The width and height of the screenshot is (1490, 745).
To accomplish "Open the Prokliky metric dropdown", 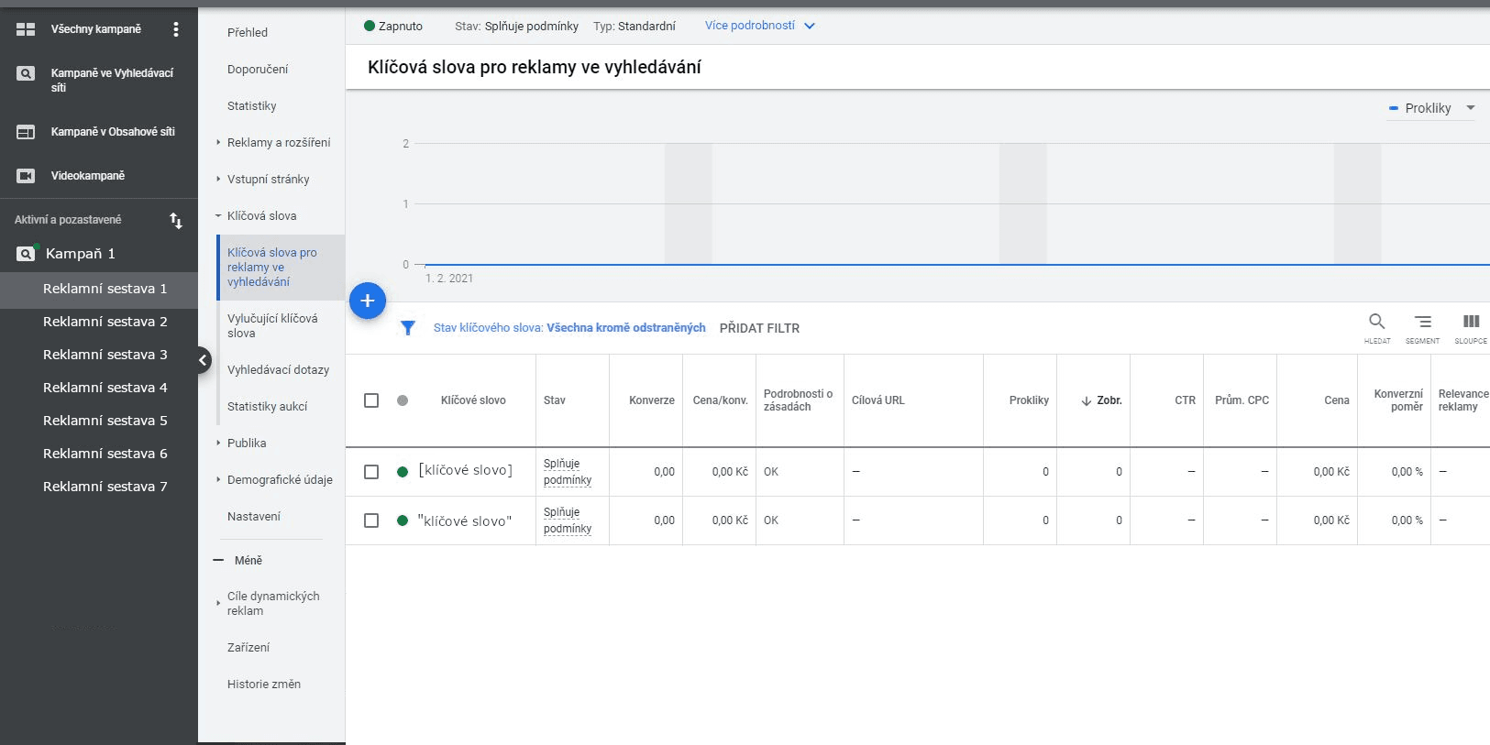I will [1432, 108].
